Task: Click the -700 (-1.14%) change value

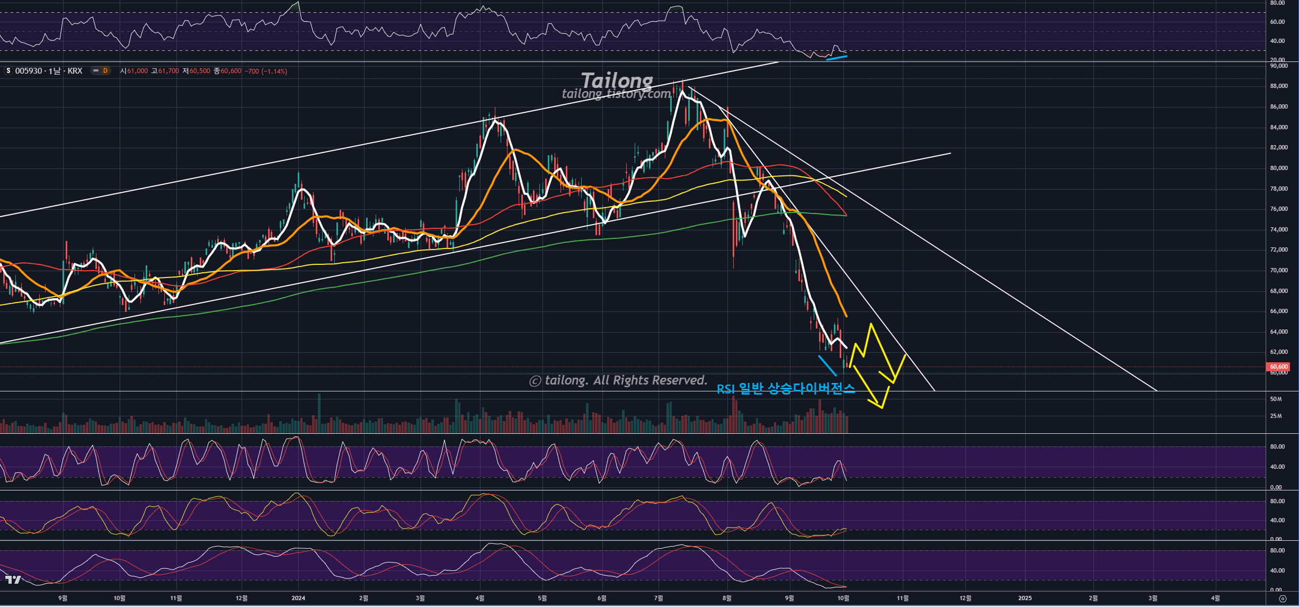Action: 266,71
